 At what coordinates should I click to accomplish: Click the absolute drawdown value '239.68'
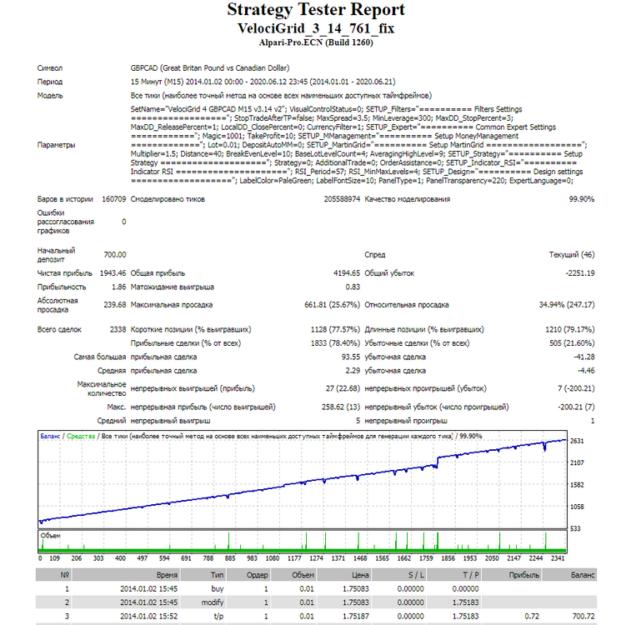pyautogui.click(x=115, y=305)
